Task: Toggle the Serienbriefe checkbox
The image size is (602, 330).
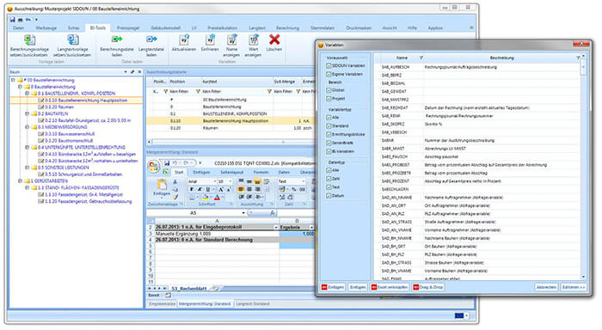Action: 329,143
